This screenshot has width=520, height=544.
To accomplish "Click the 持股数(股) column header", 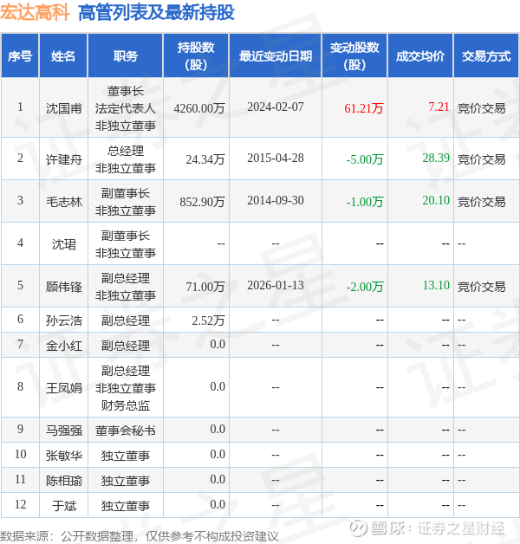I will click(x=196, y=55).
